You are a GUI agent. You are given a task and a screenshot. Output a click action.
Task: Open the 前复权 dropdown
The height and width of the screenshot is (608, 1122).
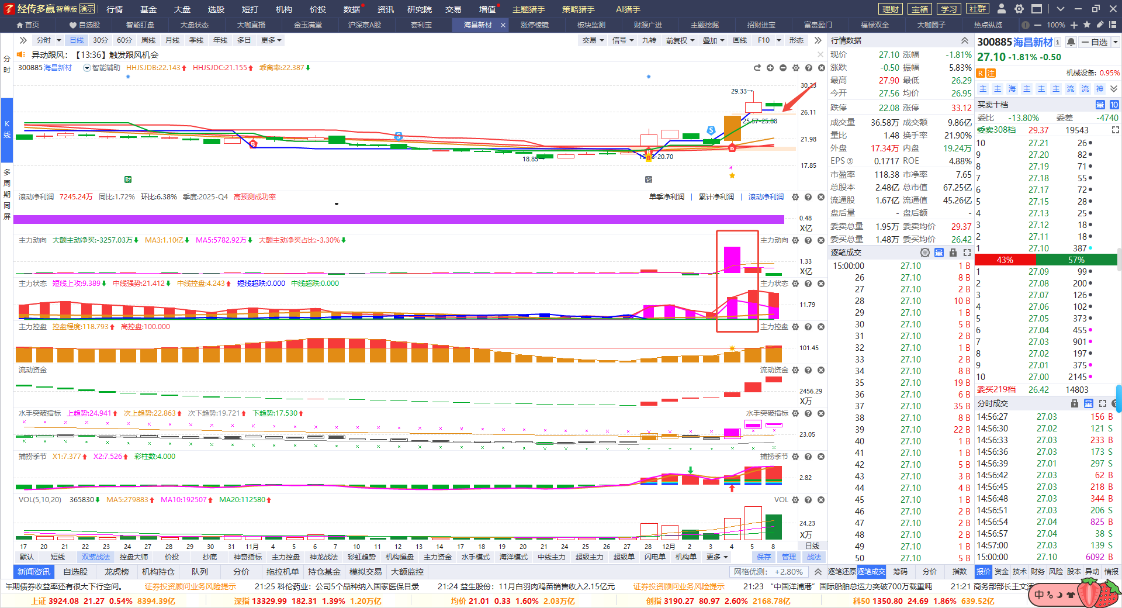coord(680,40)
